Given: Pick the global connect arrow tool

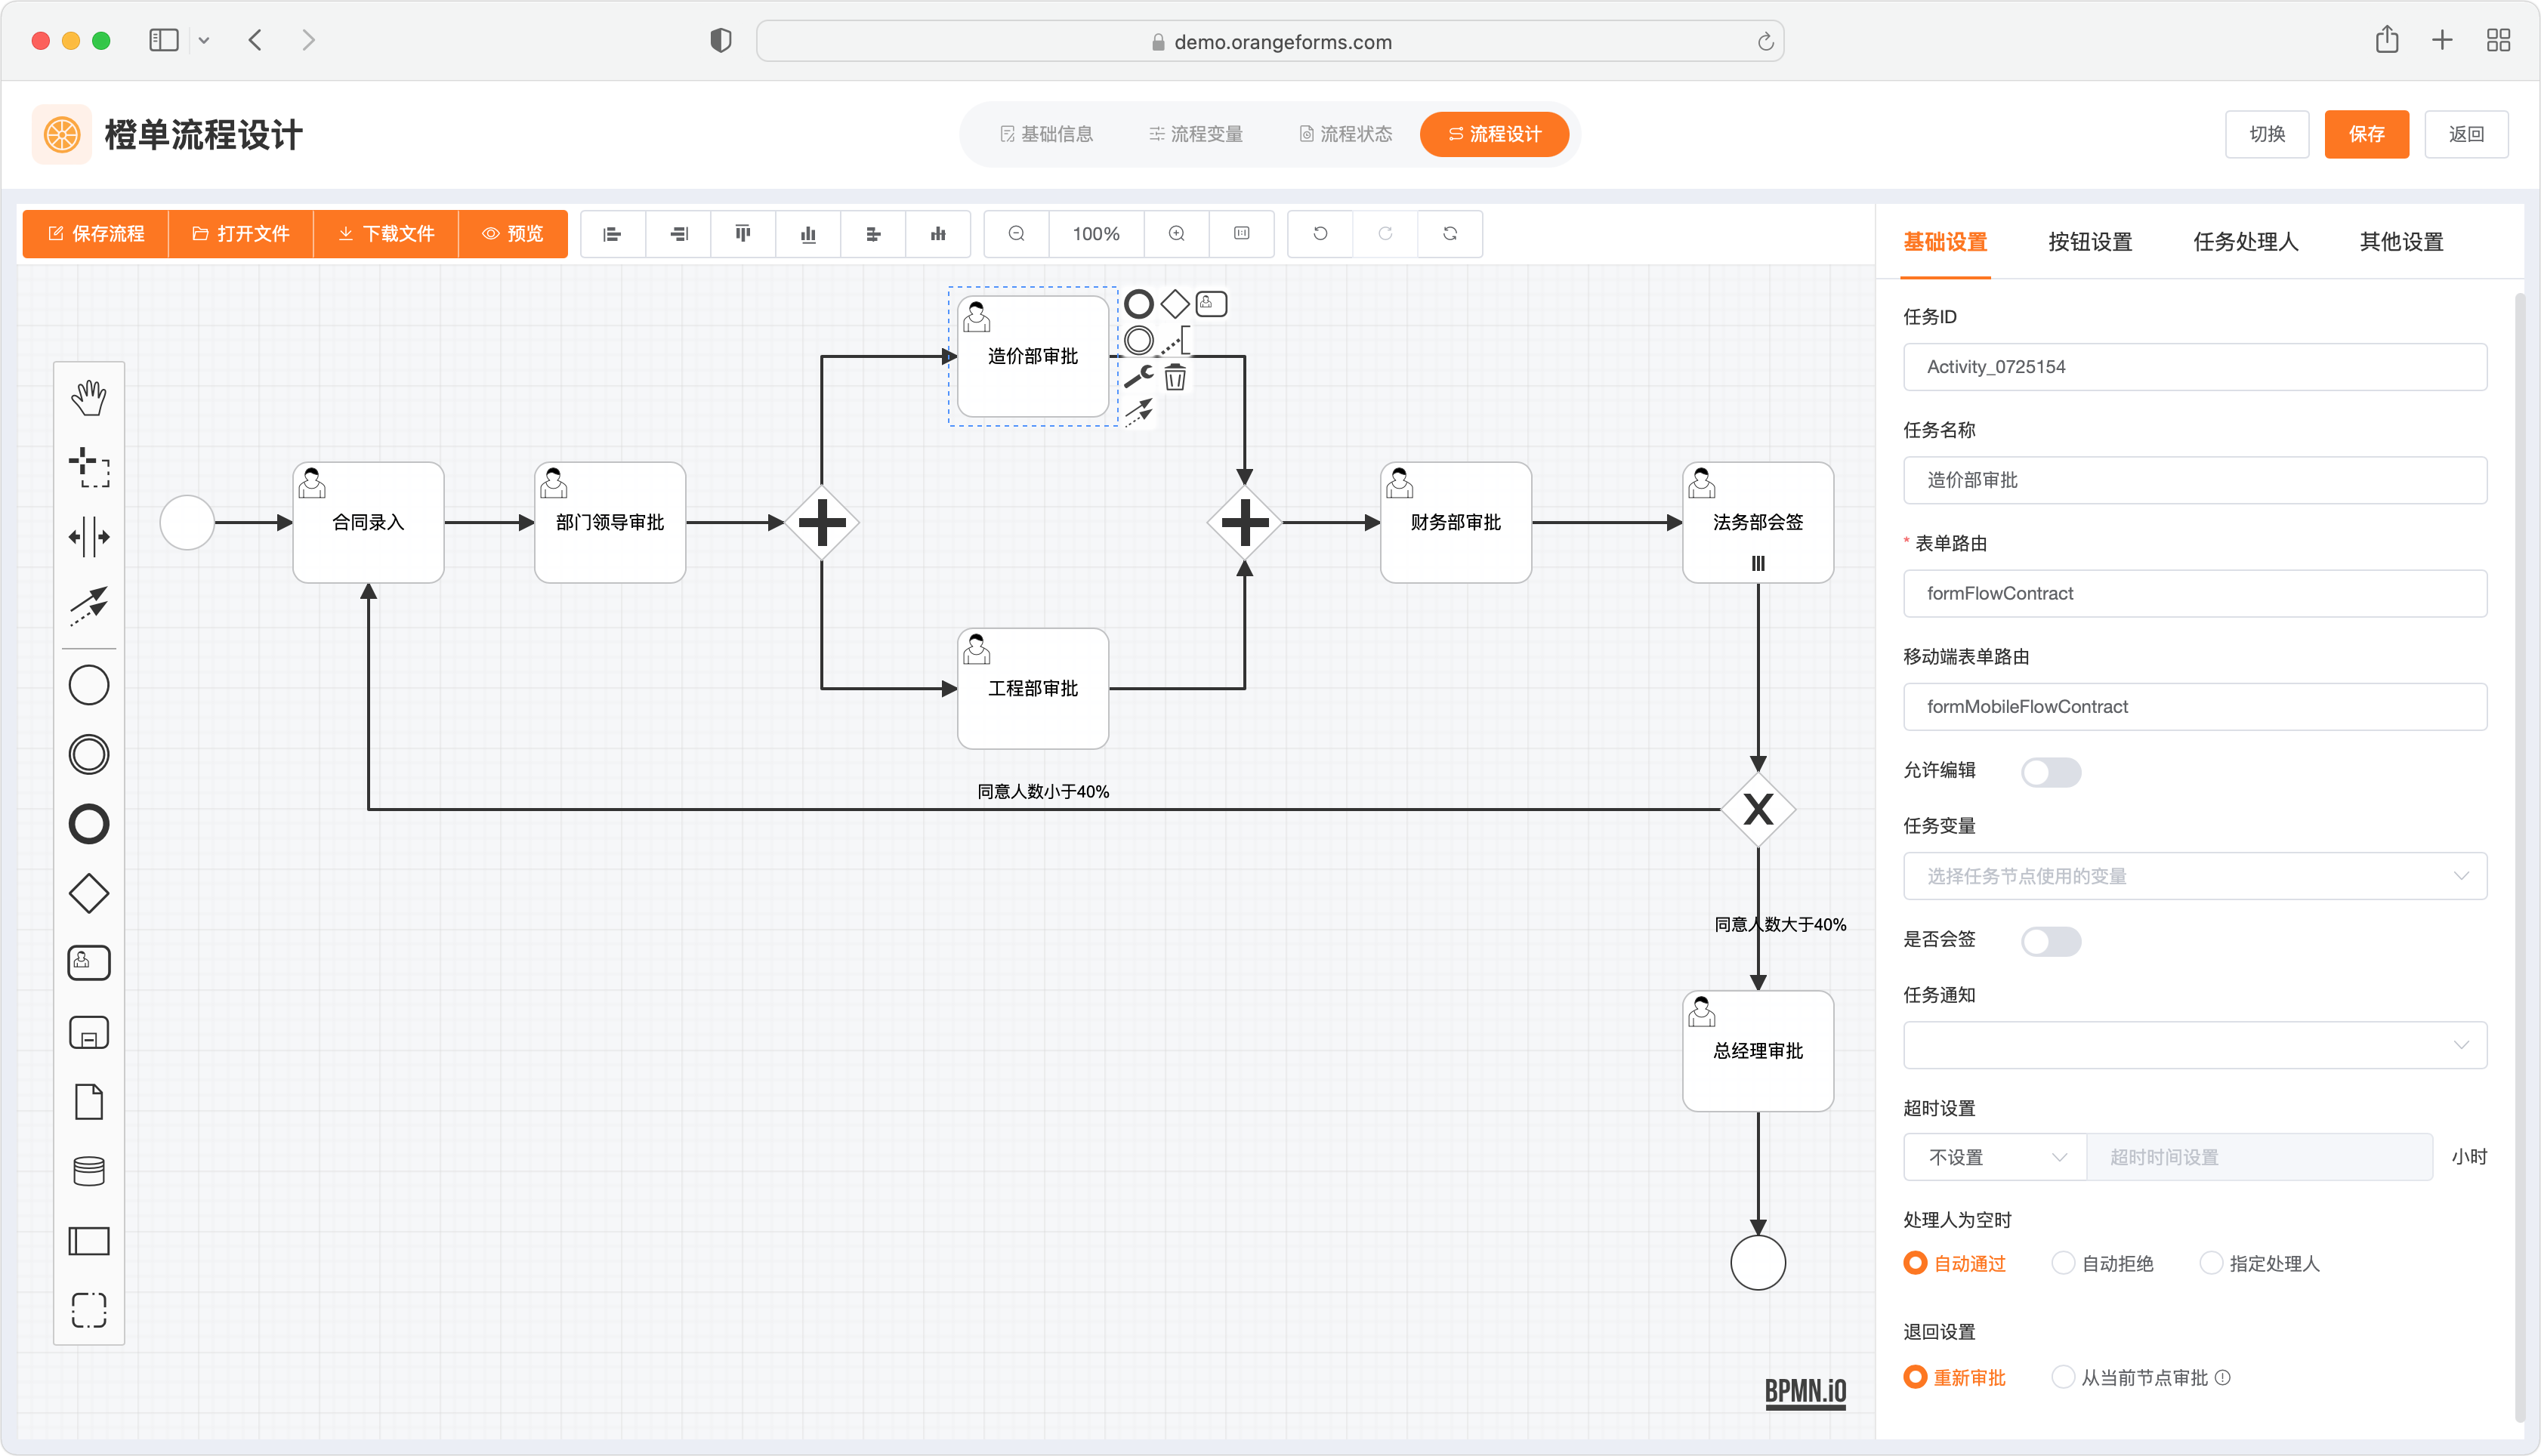Looking at the screenshot, I should pos(88,605).
